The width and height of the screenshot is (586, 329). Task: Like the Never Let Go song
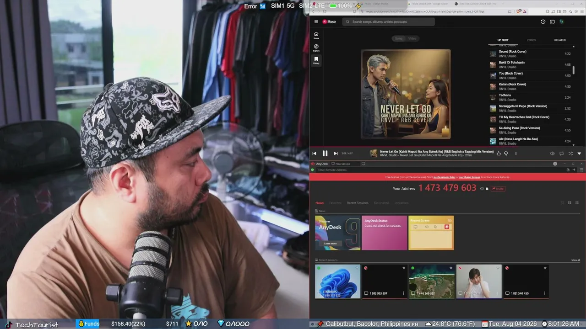pos(499,154)
